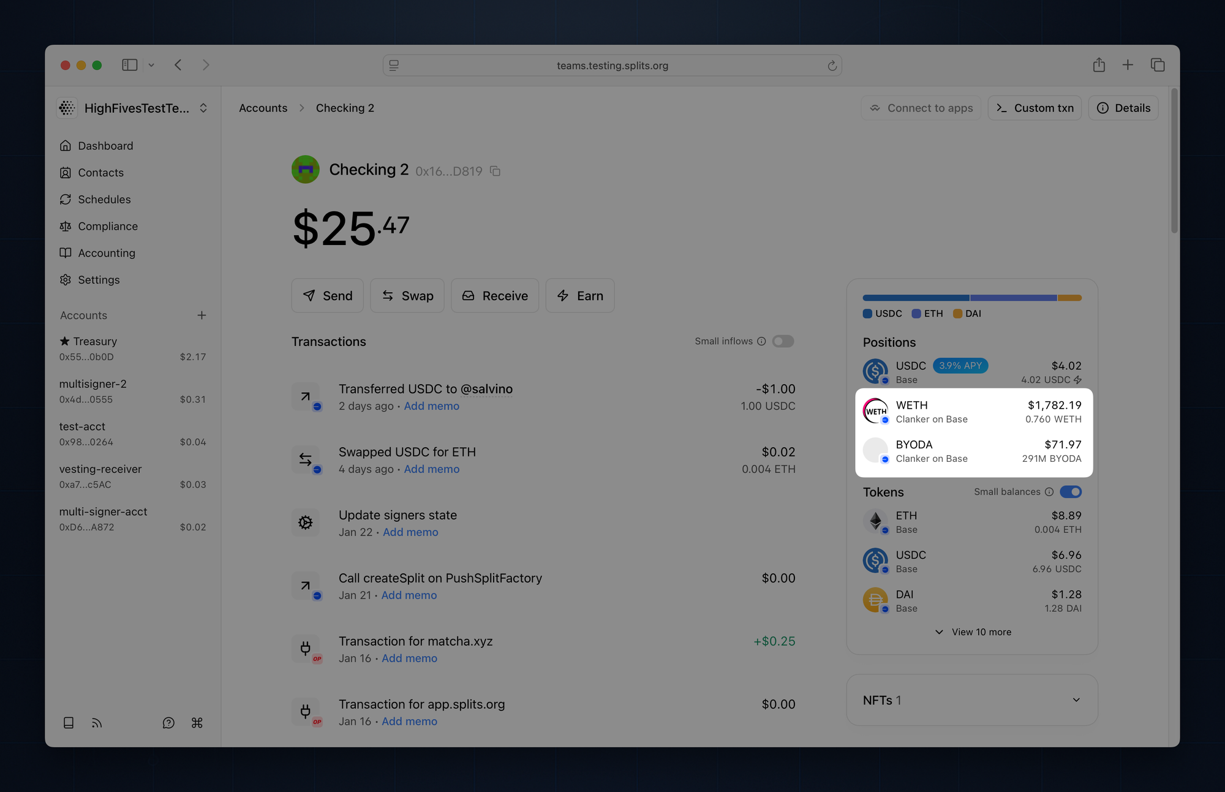Reload the page with refresh icon
The height and width of the screenshot is (792, 1225).
tap(832, 66)
